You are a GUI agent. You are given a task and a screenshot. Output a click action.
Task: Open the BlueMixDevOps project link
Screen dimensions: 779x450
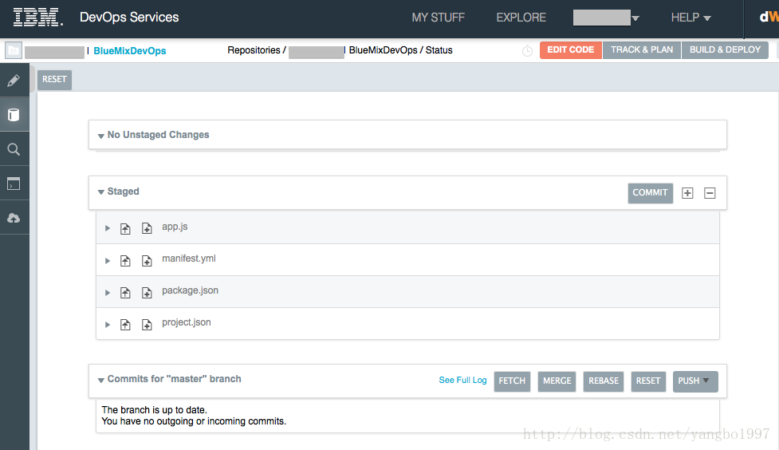(130, 51)
